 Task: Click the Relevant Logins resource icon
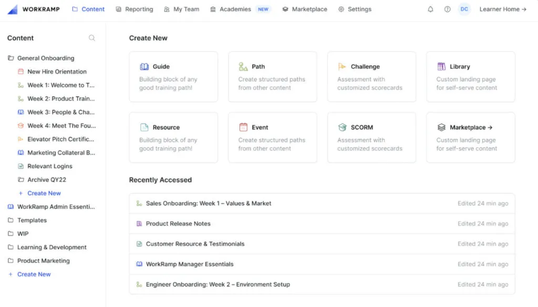coord(20,166)
